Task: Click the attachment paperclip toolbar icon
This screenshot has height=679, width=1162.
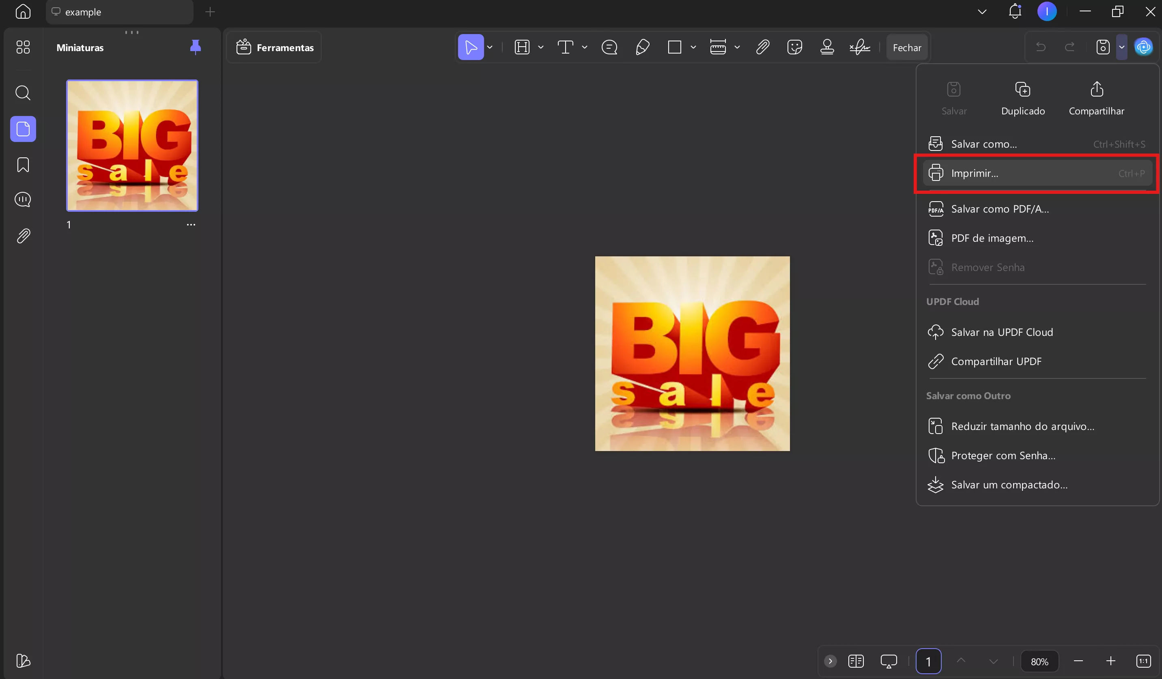Action: coord(763,47)
